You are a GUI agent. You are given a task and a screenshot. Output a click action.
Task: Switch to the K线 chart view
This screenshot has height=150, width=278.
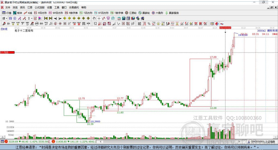tap(28, 13)
